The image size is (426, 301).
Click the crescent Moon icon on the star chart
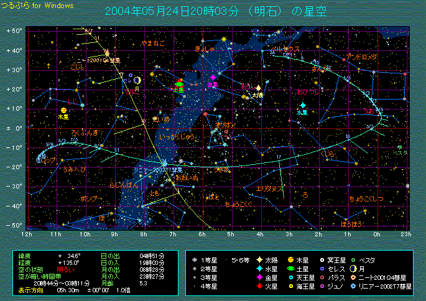pos(136,80)
